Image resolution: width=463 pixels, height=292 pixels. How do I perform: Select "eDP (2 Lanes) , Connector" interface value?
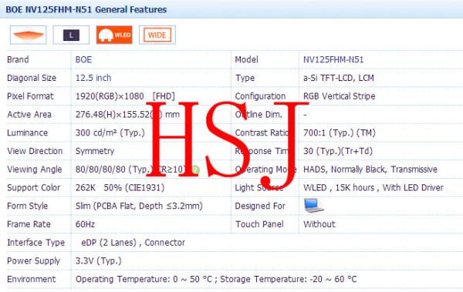[133, 243]
